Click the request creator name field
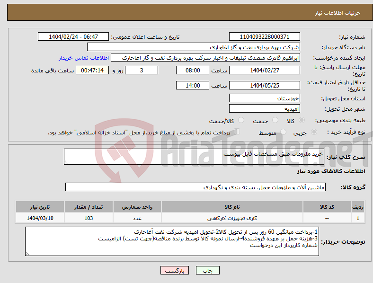 [x=205, y=58]
